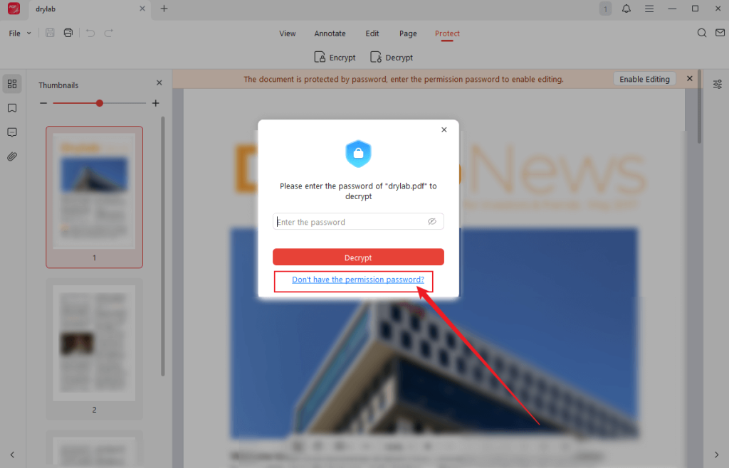
Task: Adjust the thumbnail size slider
Action: pyautogui.click(x=99, y=102)
